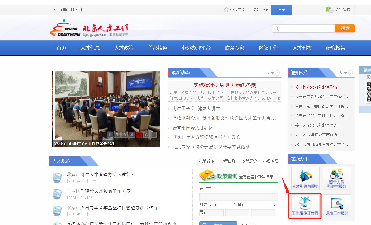Open 调京工作服务 icon

(x=337, y=206)
